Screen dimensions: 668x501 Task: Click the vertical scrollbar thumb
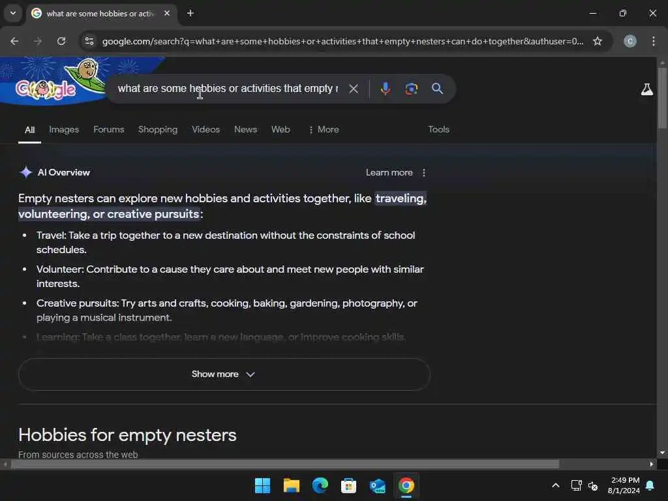click(x=662, y=98)
